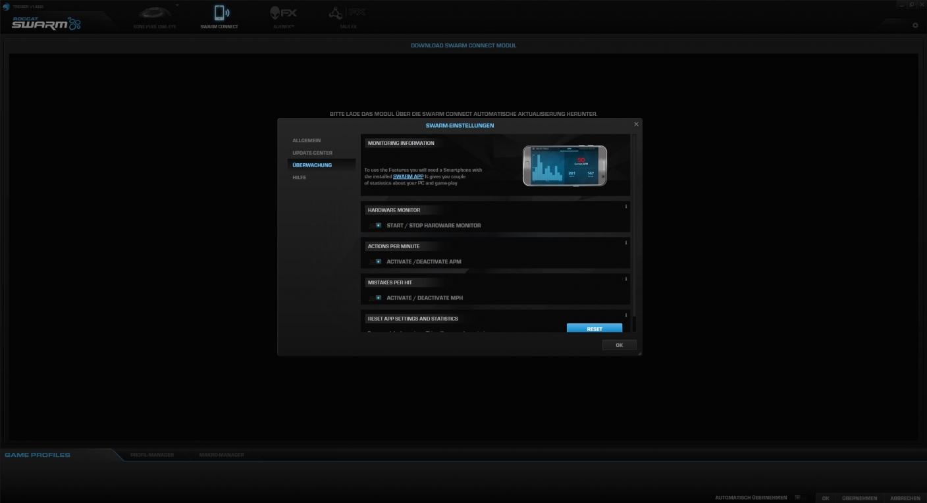Image resolution: width=927 pixels, height=503 pixels.
Task: Click the blue Reset button
Action: 595,328
